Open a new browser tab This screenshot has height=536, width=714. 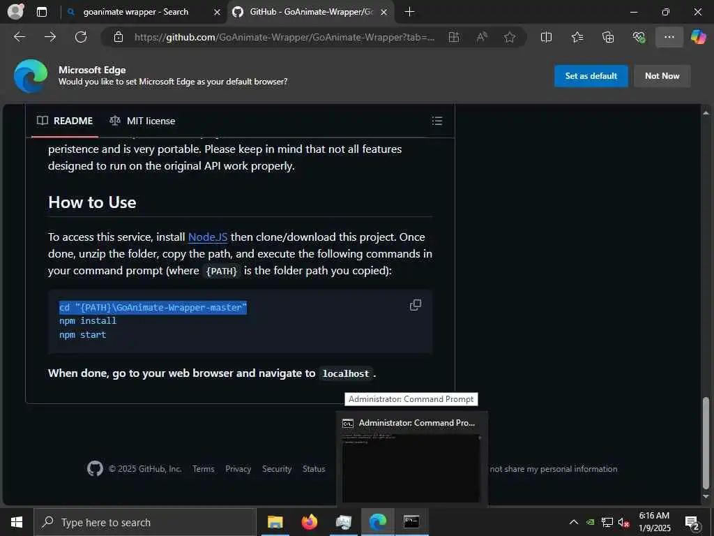coord(409,12)
